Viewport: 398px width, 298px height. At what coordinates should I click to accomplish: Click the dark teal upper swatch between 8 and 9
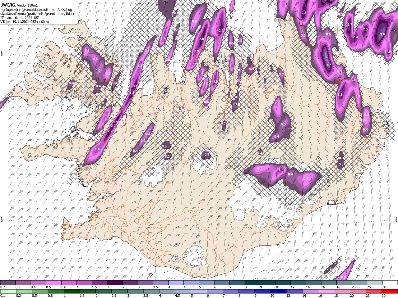tap(252, 282)
